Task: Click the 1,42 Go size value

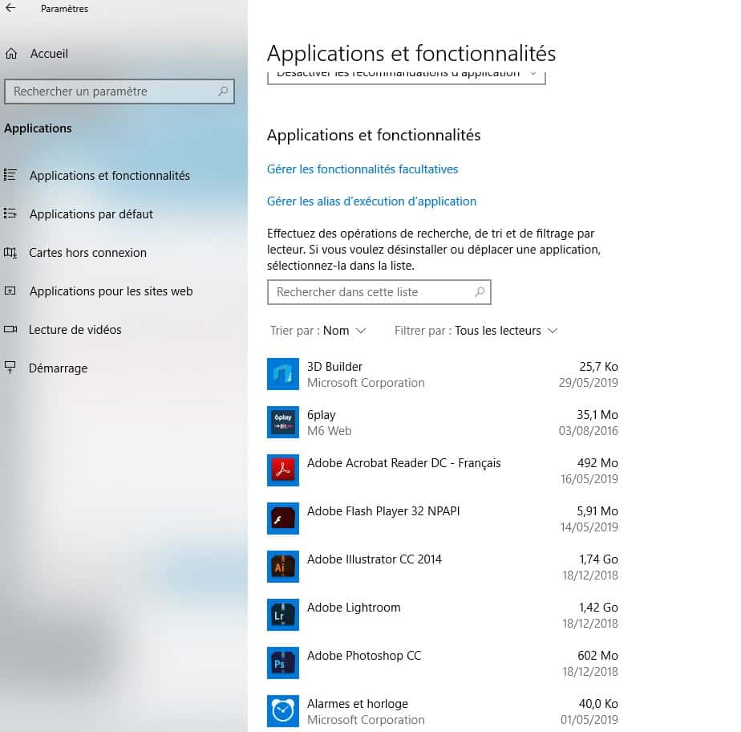Action: pyautogui.click(x=599, y=608)
